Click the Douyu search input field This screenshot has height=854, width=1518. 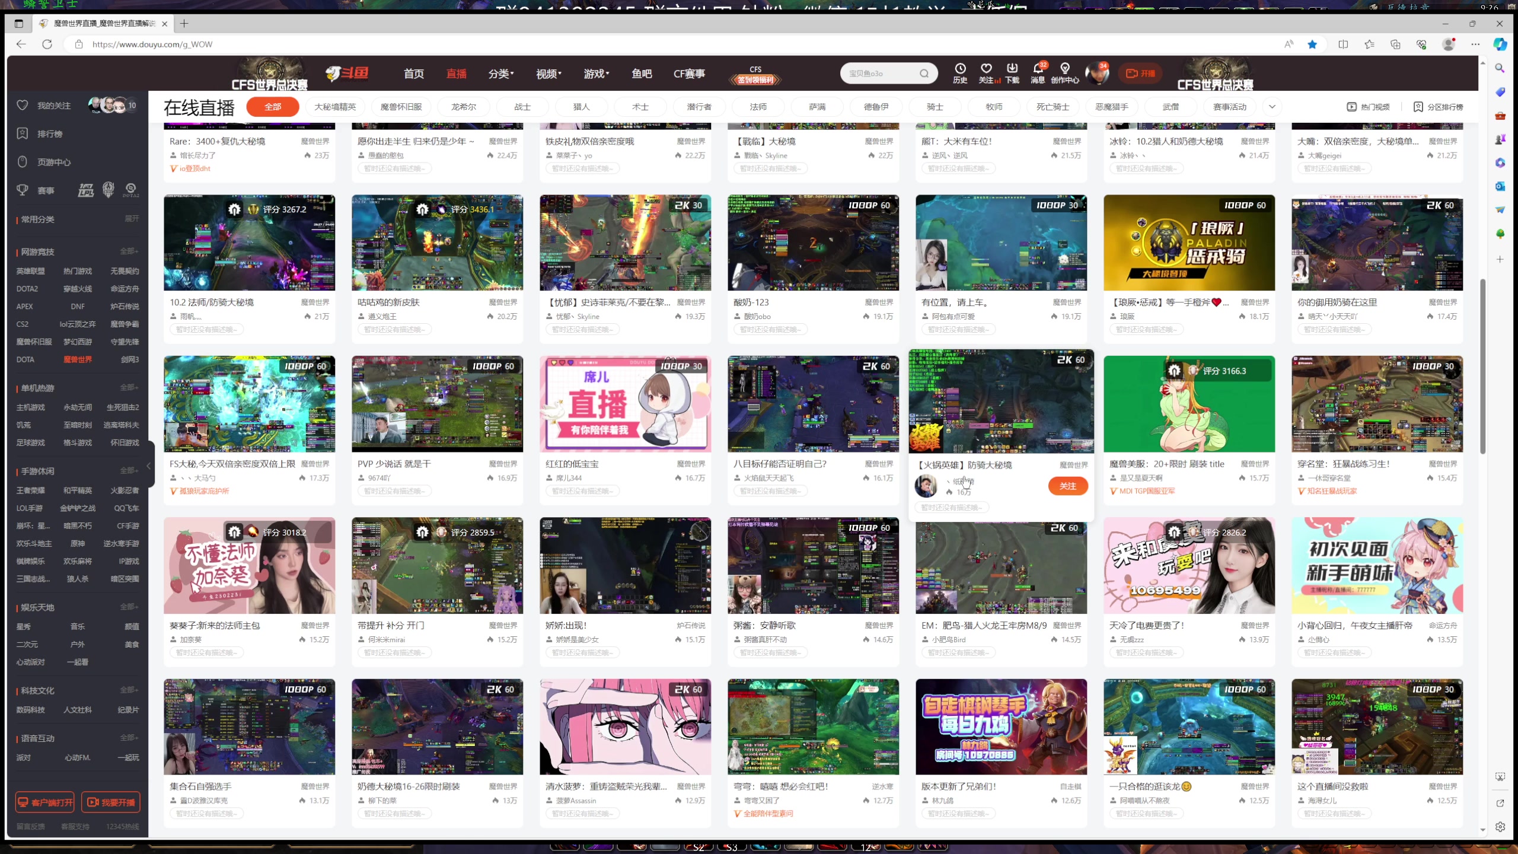pyautogui.click(x=880, y=74)
